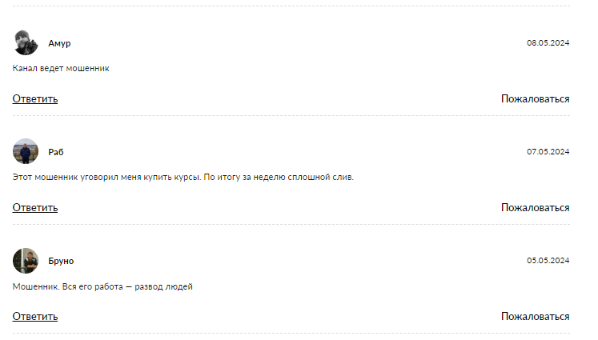Click the dashed divider above Раб's comment
This screenshot has height=340, width=598.
click(291, 116)
